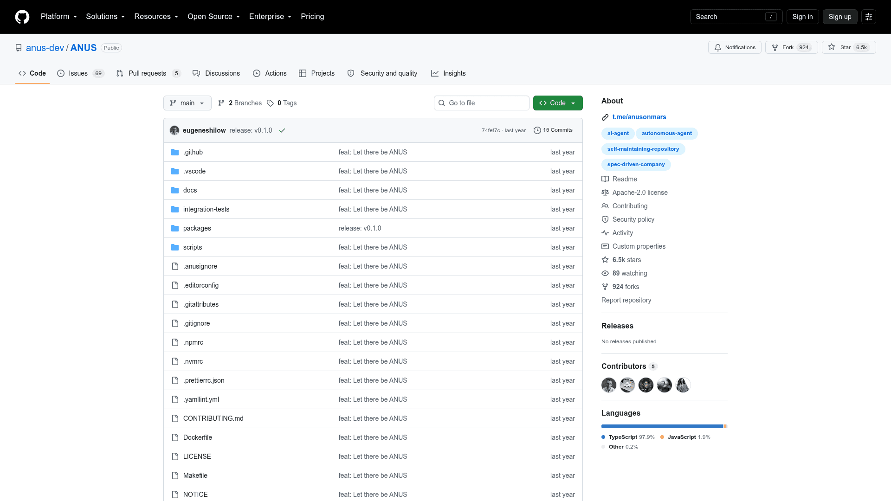The height and width of the screenshot is (501, 891).
Task: Open the CONTRIBUTING.md file
Action: tap(213, 418)
